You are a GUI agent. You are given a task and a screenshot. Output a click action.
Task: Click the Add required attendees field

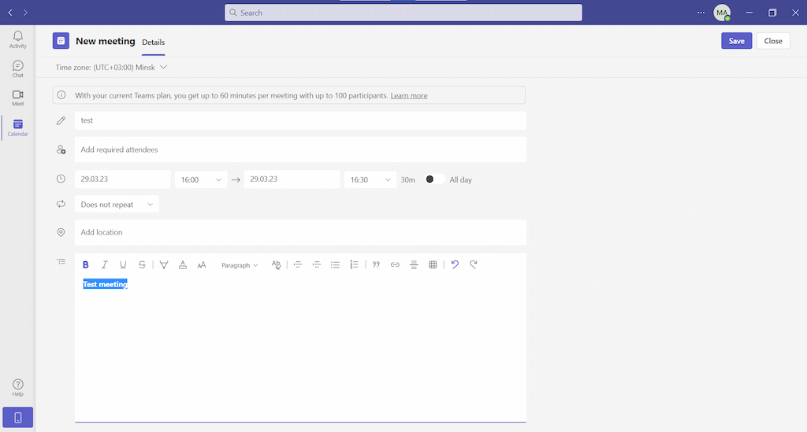pos(299,150)
